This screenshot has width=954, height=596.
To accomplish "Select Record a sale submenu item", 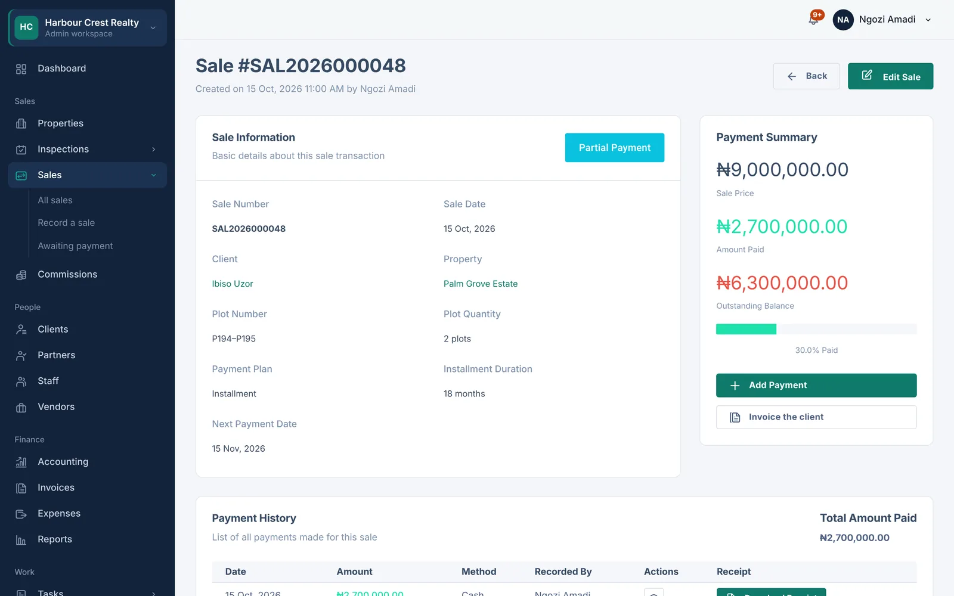I will pos(66,223).
